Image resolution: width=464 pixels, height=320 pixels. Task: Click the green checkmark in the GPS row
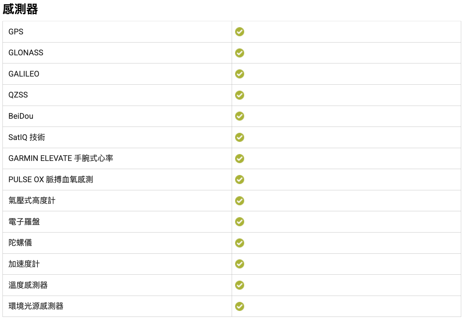click(x=239, y=32)
